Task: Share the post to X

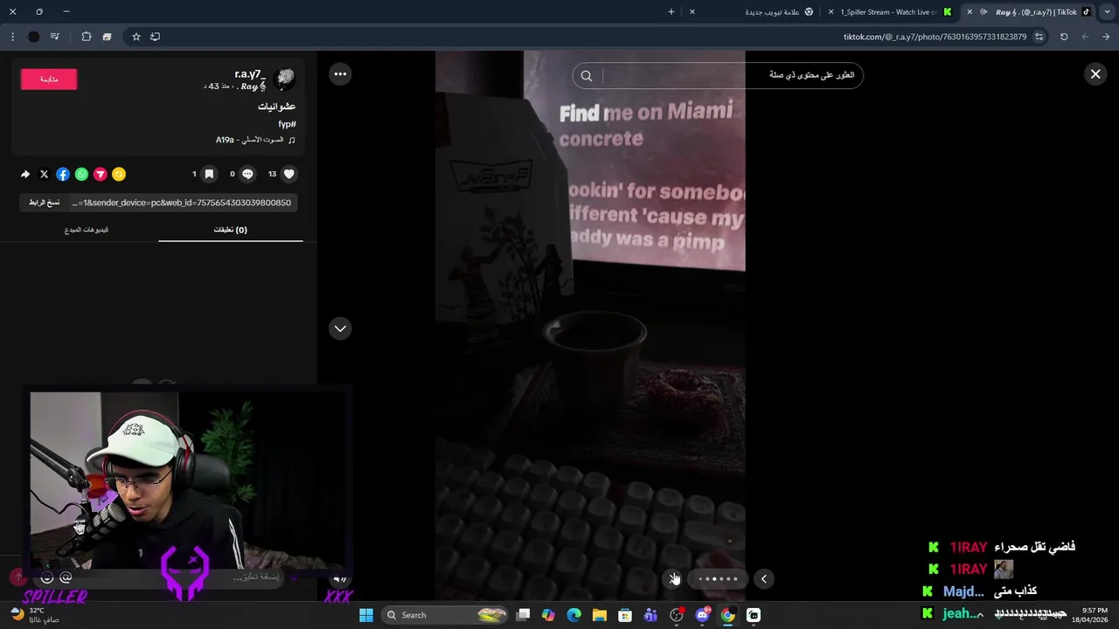Action: [45, 174]
